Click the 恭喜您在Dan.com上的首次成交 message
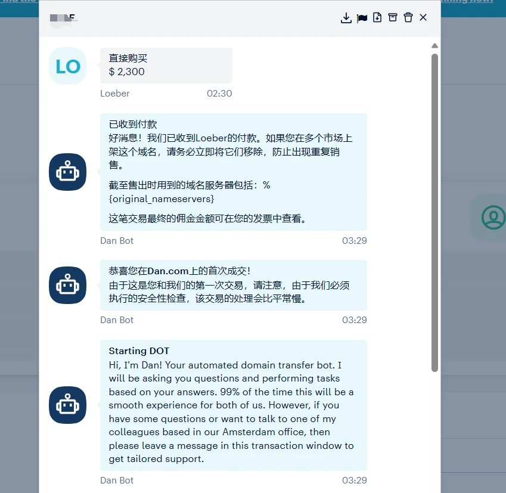Viewport: 506px width, 493px height. coord(233,285)
